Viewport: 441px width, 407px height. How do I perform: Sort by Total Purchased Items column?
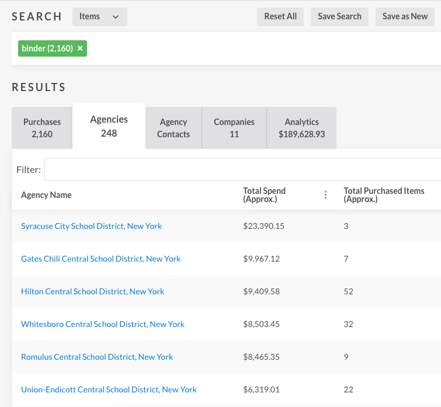point(384,195)
